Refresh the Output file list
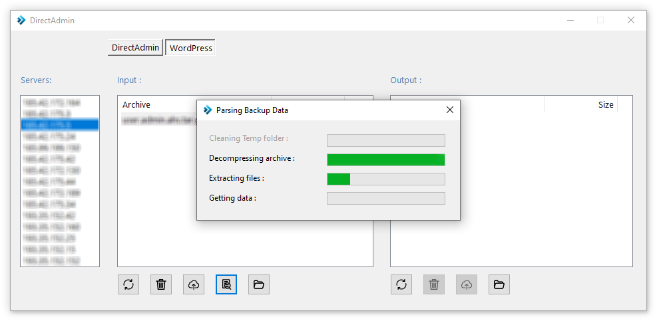The height and width of the screenshot is (321, 657). pos(401,284)
